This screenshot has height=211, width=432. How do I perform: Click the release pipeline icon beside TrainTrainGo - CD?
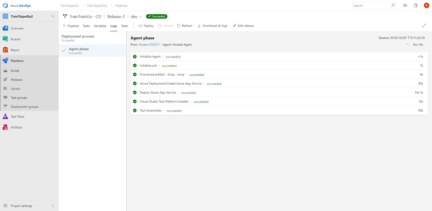pyautogui.click(x=65, y=16)
